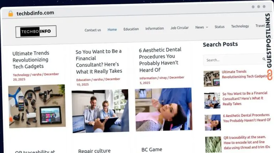
Task: Open sidebar link about Financial Consultant
Action: [245, 98]
